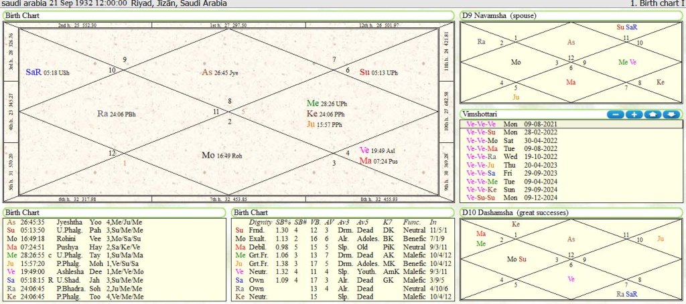Click the minus button in Vimshottari header
This screenshot has height=304, width=686.
point(615,115)
